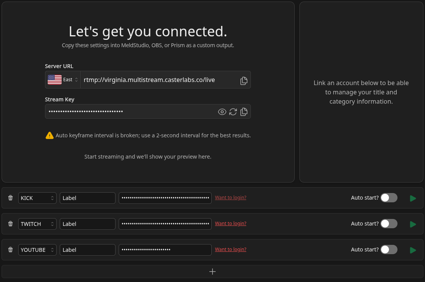Open the KICK login link
Image resolution: width=425 pixels, height=282 pixels.
click(230, 197)
